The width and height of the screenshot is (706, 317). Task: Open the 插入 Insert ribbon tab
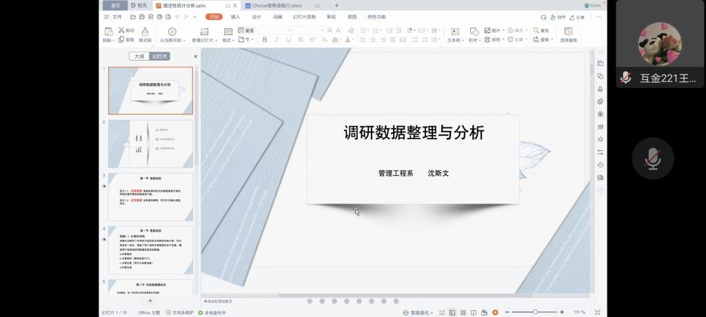(x=236, y=17)
